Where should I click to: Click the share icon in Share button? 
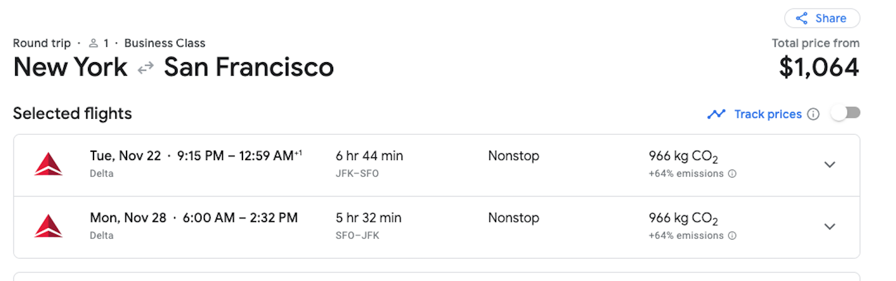tap(802, 18)
